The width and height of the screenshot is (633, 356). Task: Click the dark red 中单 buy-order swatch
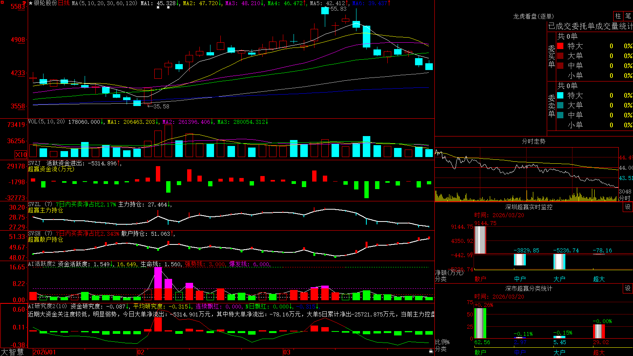560,66
